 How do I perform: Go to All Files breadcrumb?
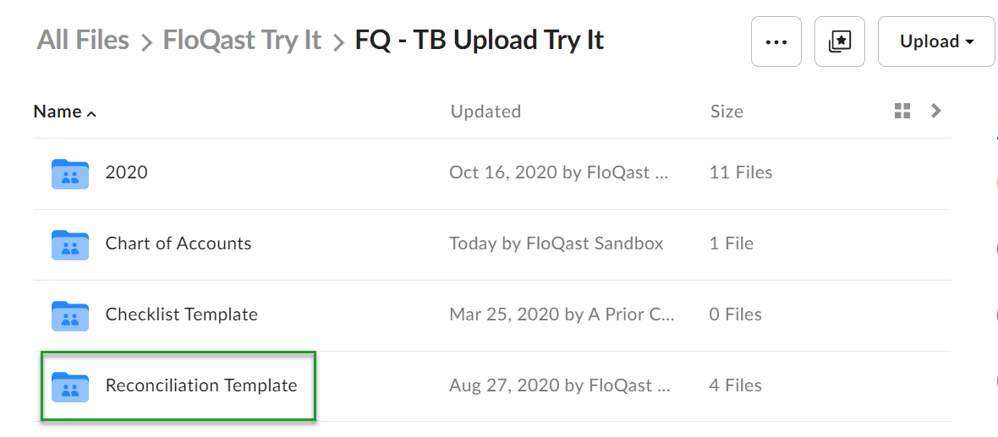(83, 40)
